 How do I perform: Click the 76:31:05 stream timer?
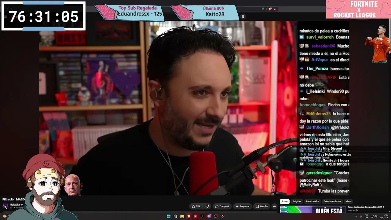(x=43, y=16)
